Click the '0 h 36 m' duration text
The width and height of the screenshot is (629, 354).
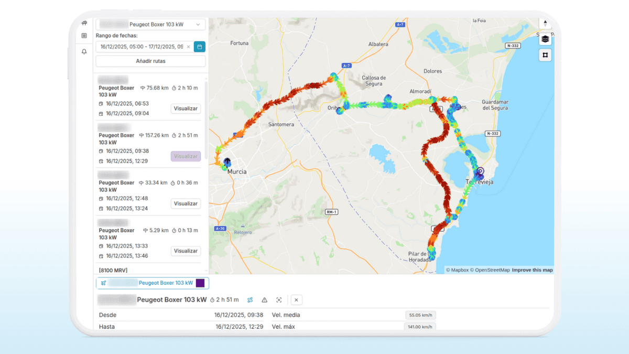tap(188, 183)
